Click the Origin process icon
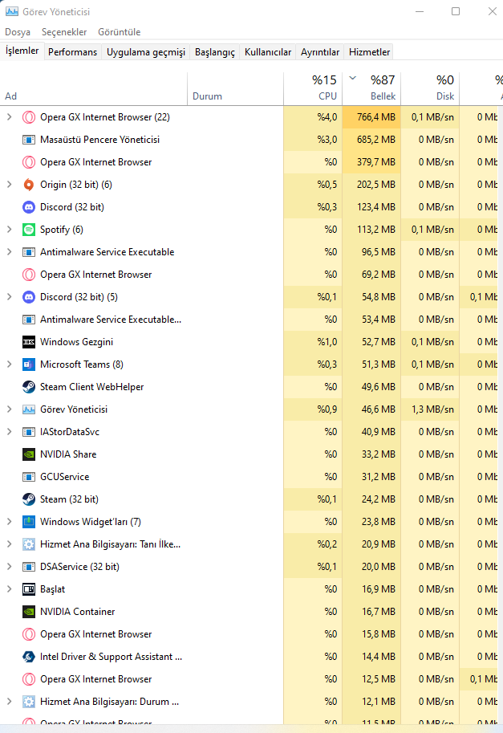Viewport: 503px width, 733px height. tap(29, 185)
